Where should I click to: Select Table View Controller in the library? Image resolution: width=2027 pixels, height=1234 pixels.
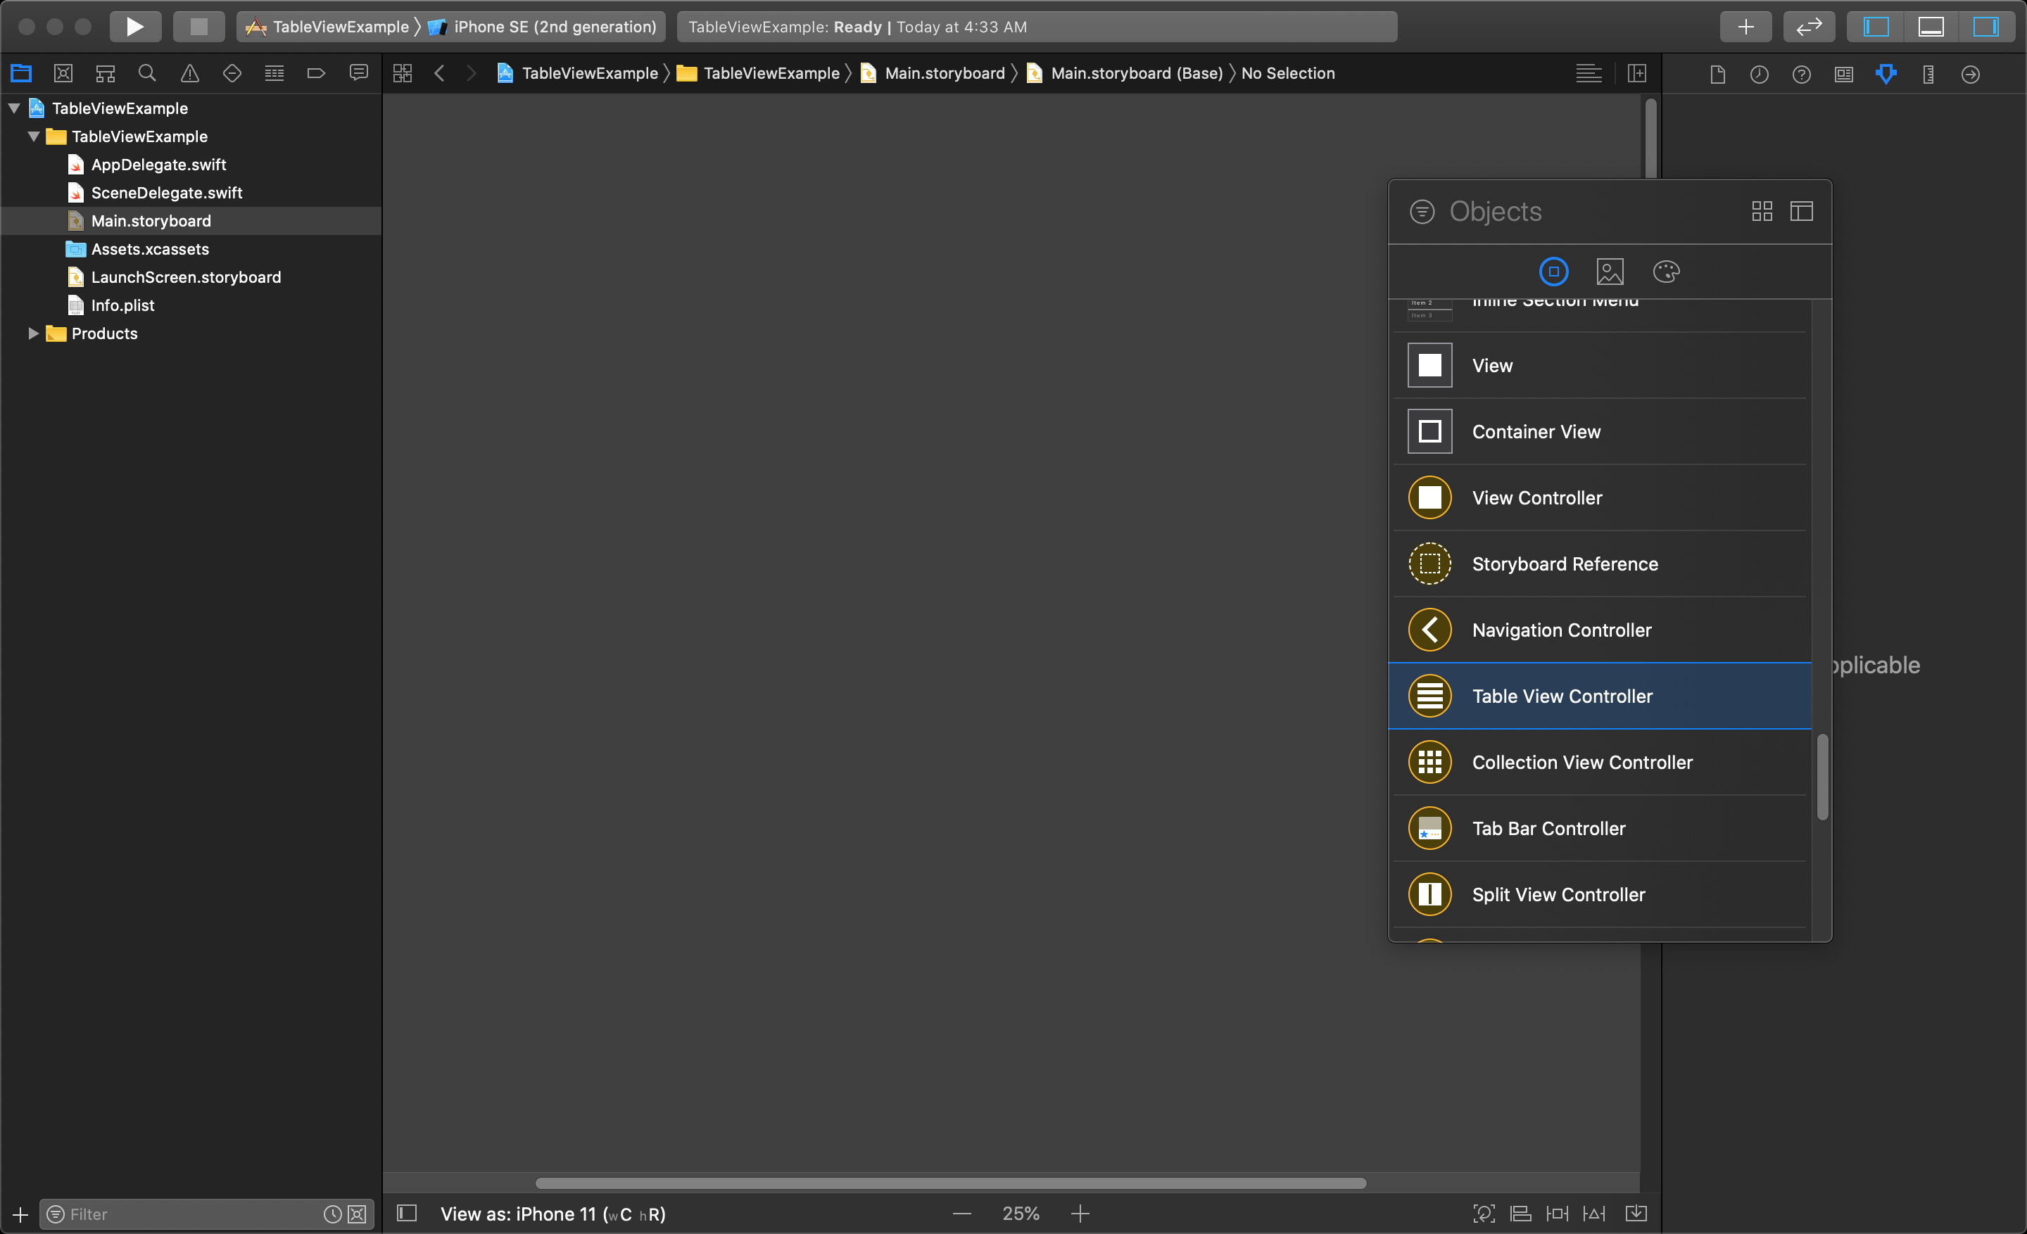pos(1600,696)
